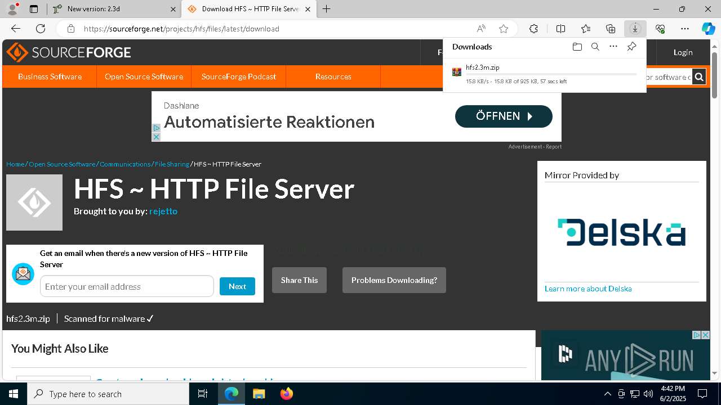Viewport: 721px width, 405px height.
Task: Open more options in Downloads panel
Action: click(613, 47)
